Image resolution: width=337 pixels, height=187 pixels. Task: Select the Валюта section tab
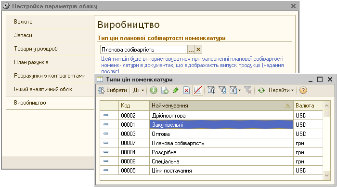pos(50,22)
